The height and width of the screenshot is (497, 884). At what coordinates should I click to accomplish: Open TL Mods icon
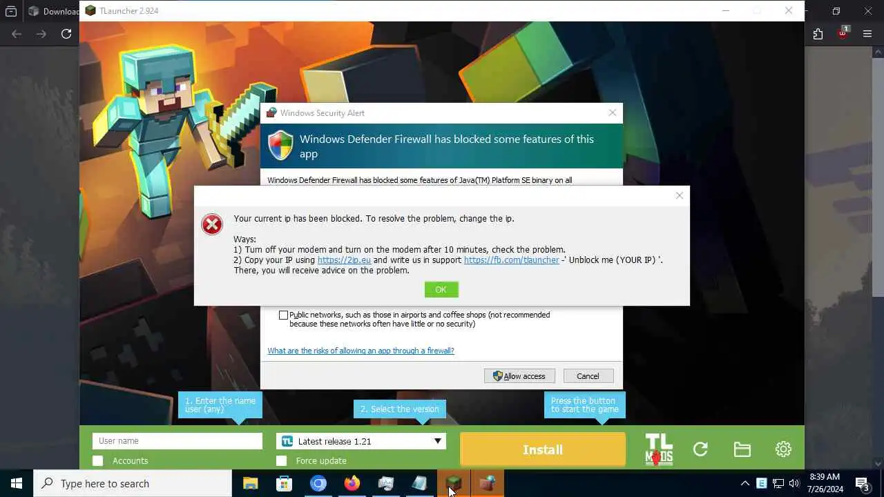(659, 449)
